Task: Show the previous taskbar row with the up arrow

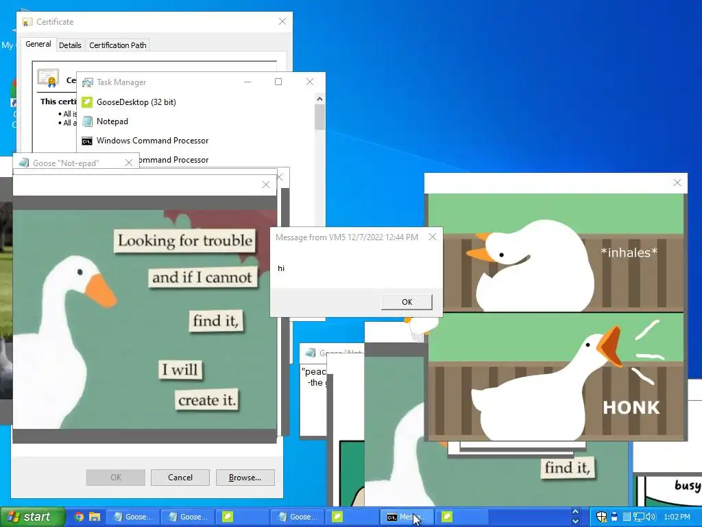Action: tap(576, 512)
